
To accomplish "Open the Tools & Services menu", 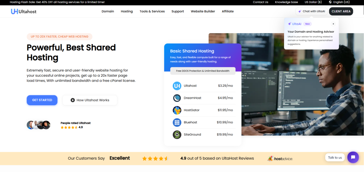I will (152, 11).
